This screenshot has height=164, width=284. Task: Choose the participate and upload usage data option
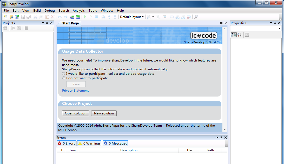coord(63,73)
